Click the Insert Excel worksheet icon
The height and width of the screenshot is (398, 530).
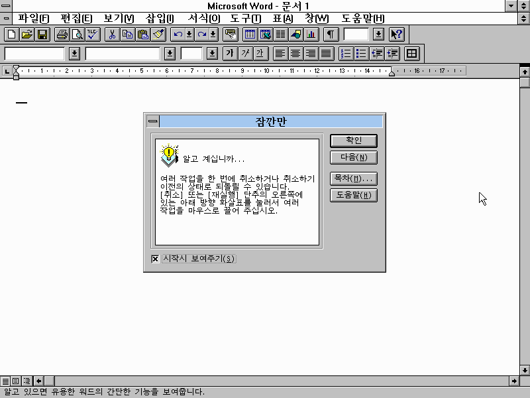click(x=266, y=34)
